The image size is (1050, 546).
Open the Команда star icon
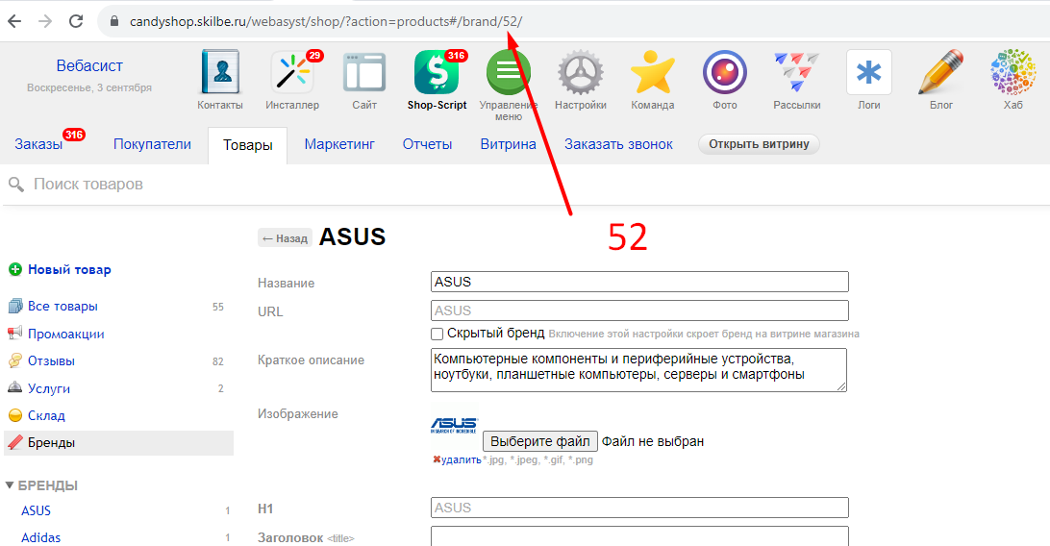(x=653, y=74)
